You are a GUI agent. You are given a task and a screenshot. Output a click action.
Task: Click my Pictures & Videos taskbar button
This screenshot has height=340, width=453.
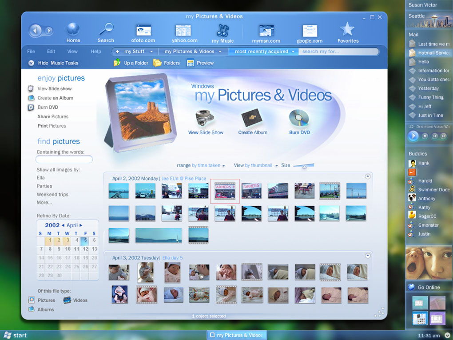[237, 335]
